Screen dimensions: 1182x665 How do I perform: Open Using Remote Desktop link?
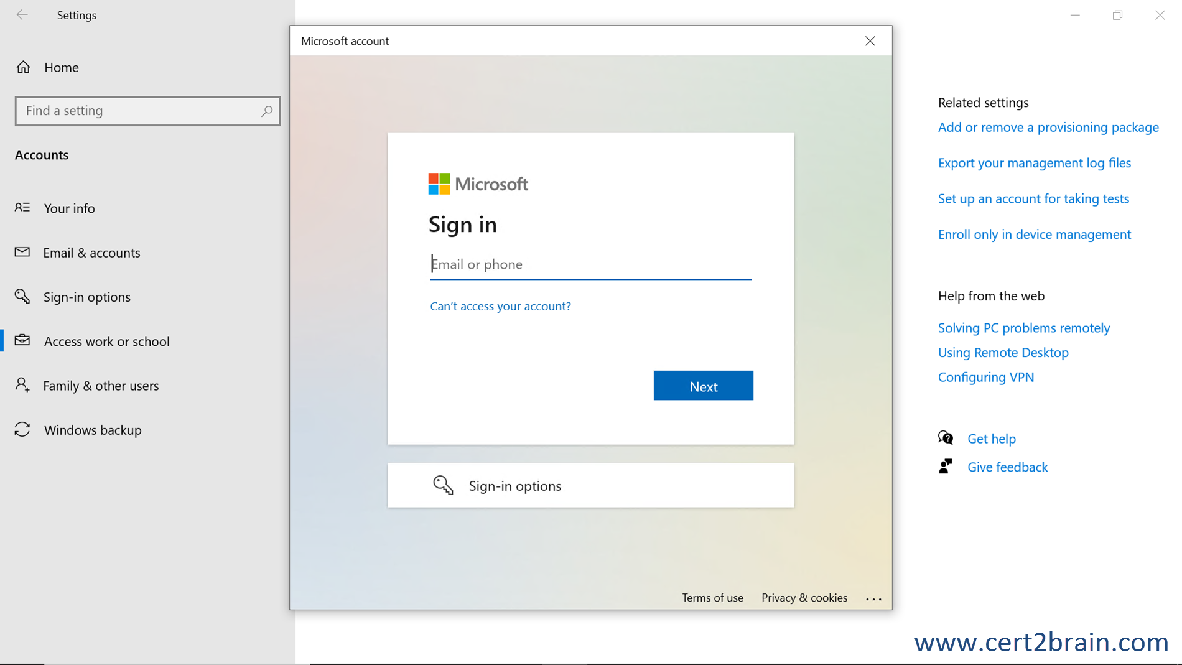pyautogui.click(x=1003, y=353)
